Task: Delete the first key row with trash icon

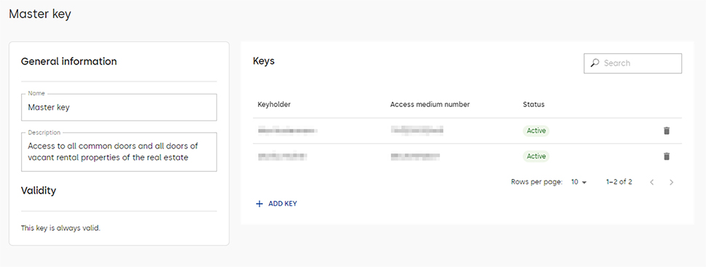Action: pyautogui.click(x=667, y=130)
